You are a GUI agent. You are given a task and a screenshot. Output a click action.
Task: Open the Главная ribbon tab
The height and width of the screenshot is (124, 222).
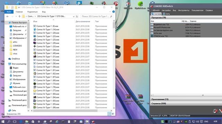(x=19, y=12)
